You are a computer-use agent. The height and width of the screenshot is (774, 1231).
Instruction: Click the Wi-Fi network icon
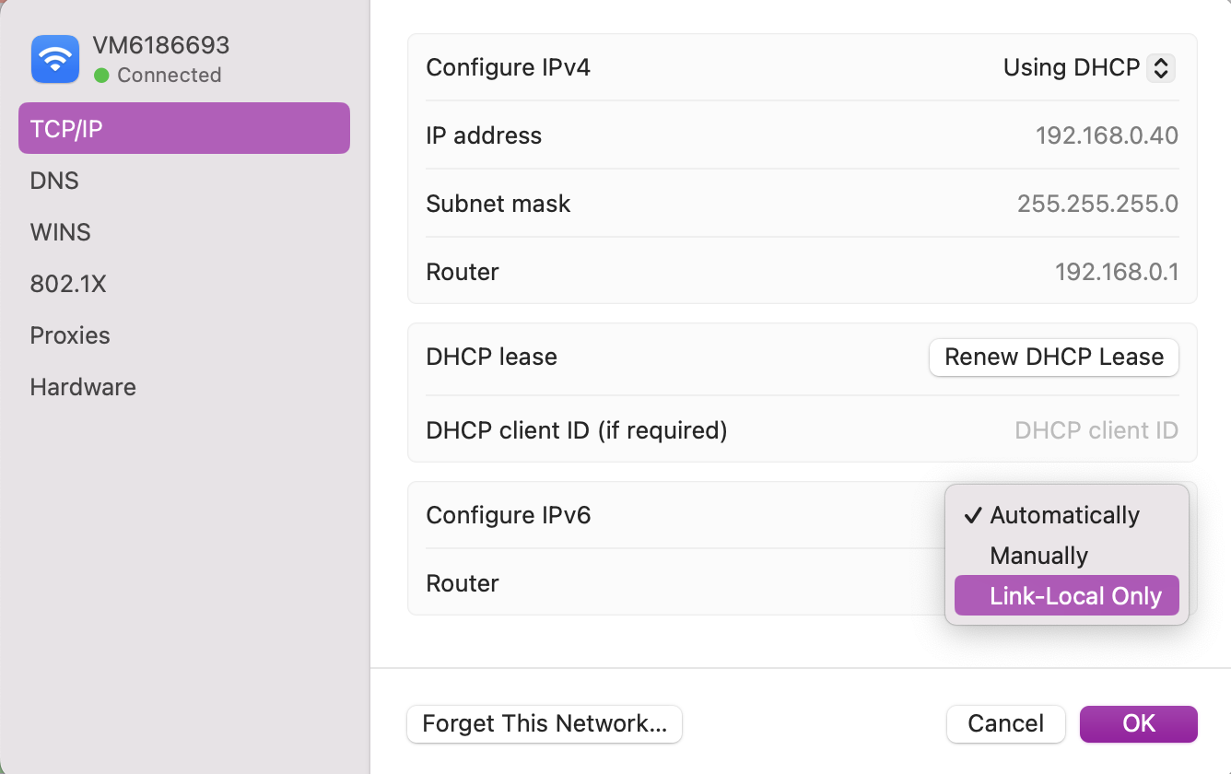[x=54, y=58]
